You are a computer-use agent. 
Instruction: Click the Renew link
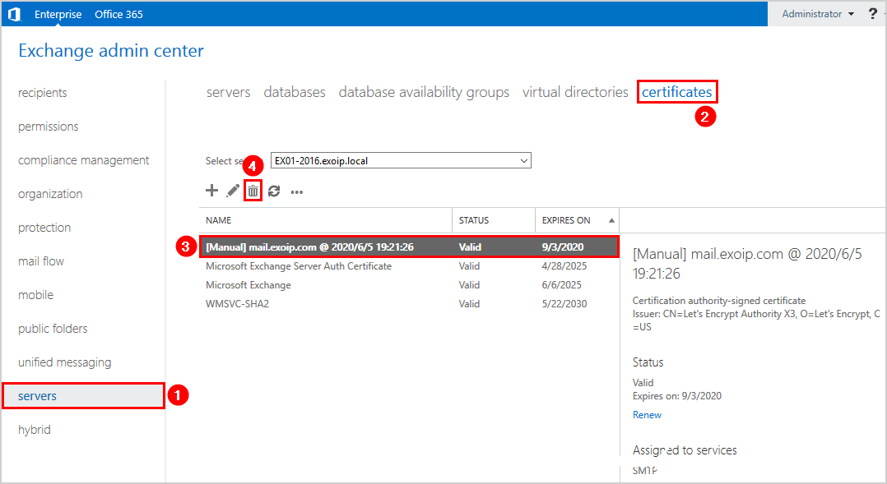point(647,415)
